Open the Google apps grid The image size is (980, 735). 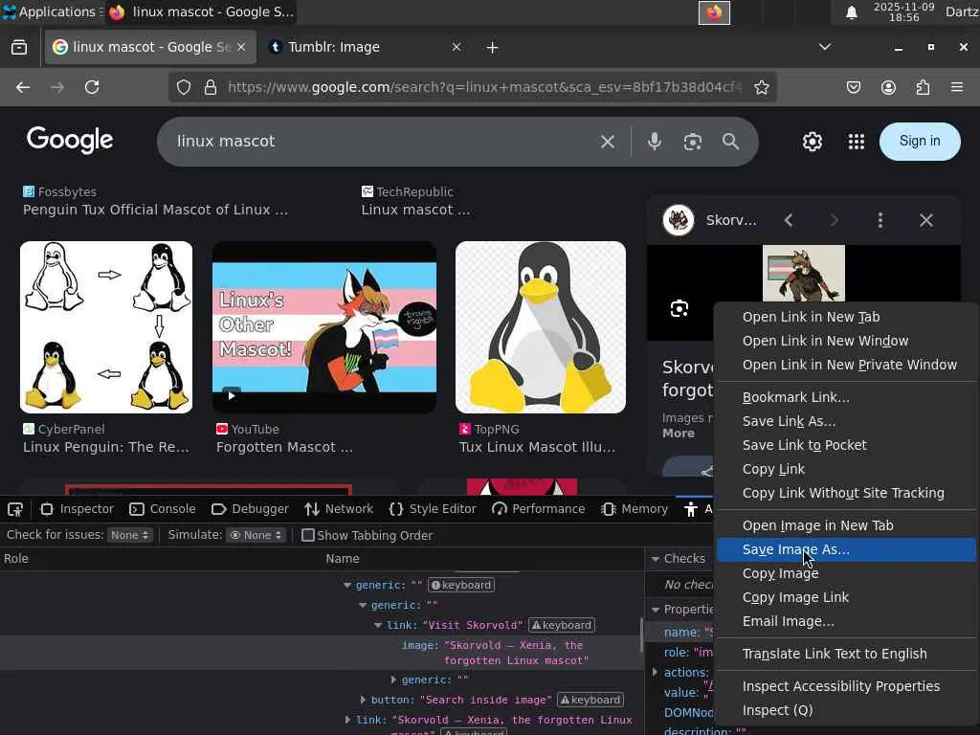point(857,142)
